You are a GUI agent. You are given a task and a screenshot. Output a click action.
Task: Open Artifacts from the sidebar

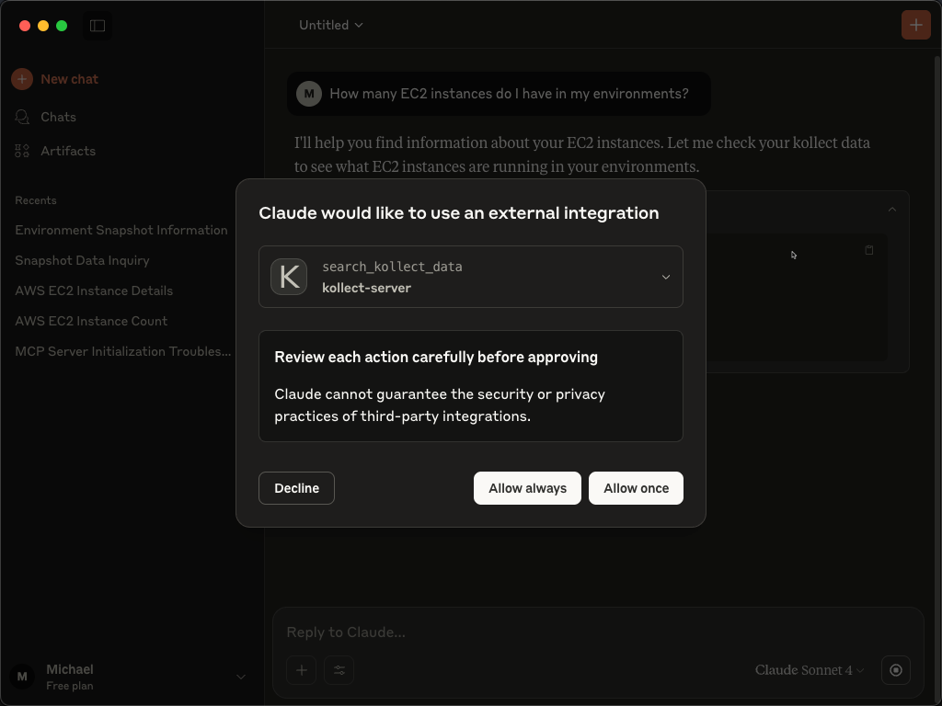click(68, 151)
